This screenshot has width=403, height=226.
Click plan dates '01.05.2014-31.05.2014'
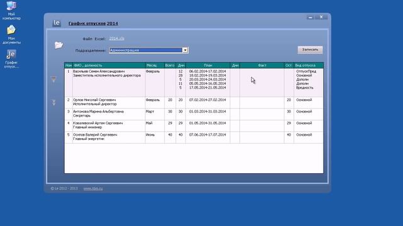207,123
